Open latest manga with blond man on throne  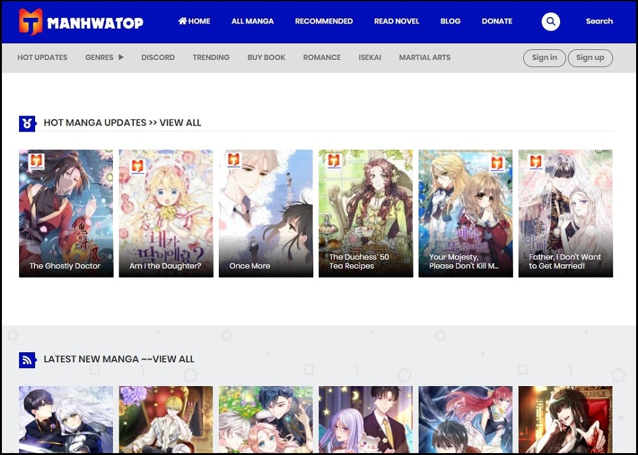pos(166,420)
